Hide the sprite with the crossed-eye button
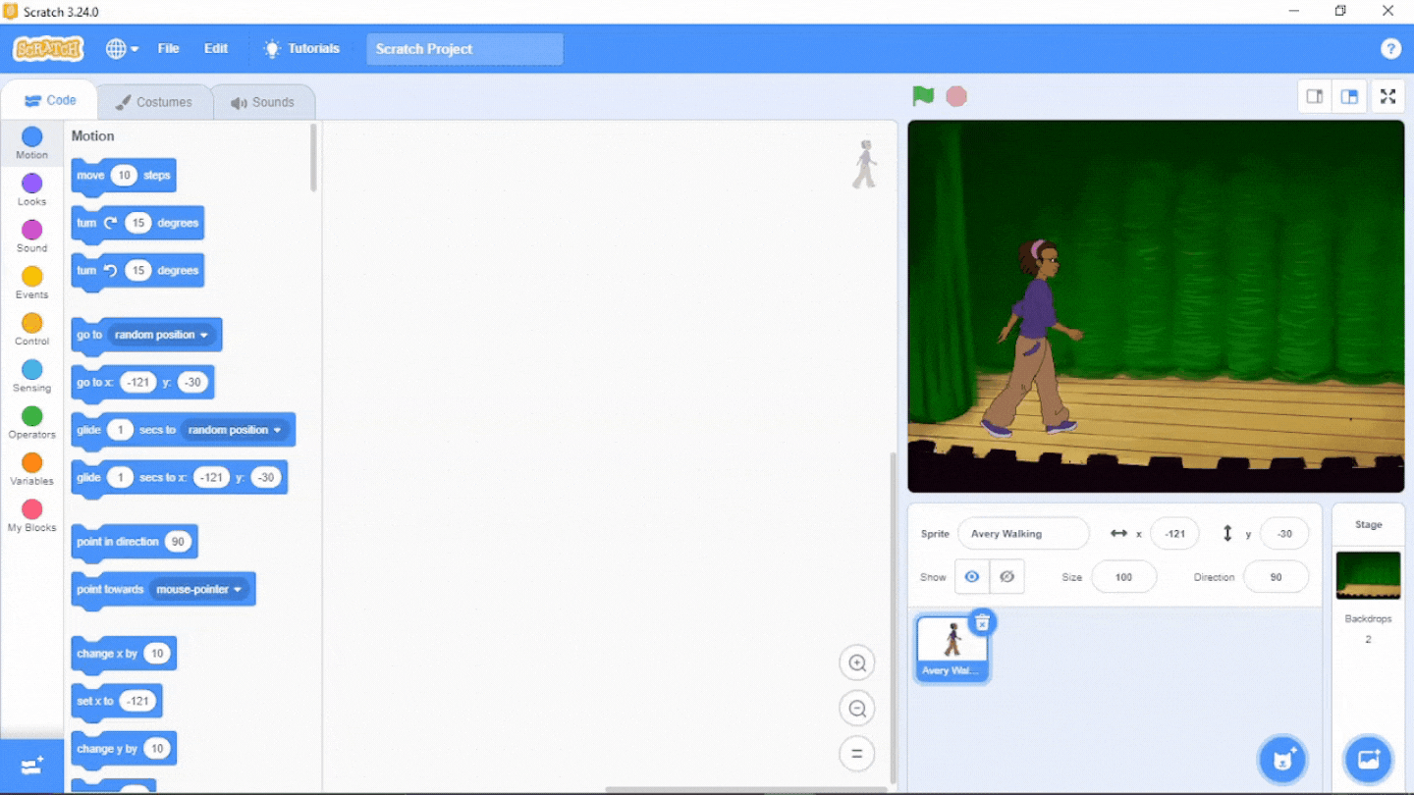This screenshot has height=795, width=1414. coord(1007,577)
